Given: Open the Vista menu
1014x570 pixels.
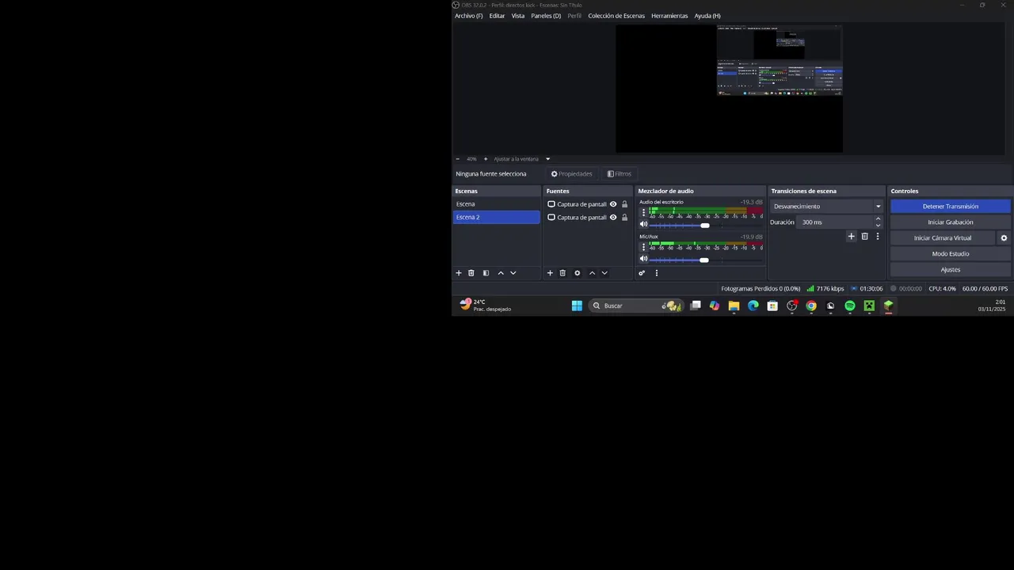Looking at the screenshot, I should (x=518, y=16).
